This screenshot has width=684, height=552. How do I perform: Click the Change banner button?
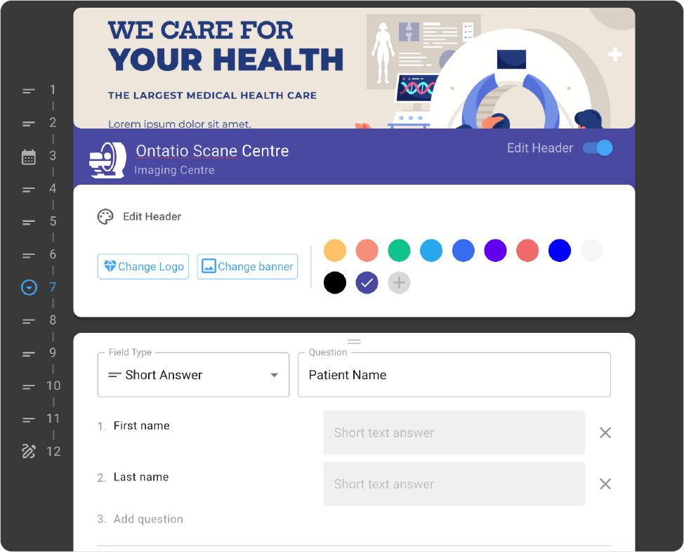247,267
